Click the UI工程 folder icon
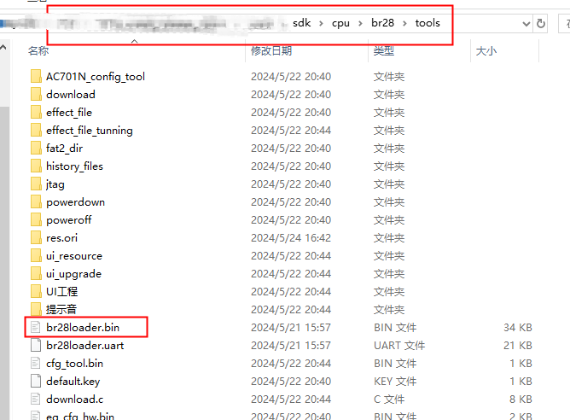The height and width of the screenshot is (420, 570). pyautogui.click(x=36, y=292)
